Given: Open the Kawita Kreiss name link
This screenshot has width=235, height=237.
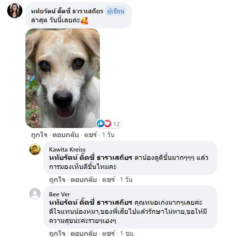Looking at the screenshot, I should [x=68, y=150].
